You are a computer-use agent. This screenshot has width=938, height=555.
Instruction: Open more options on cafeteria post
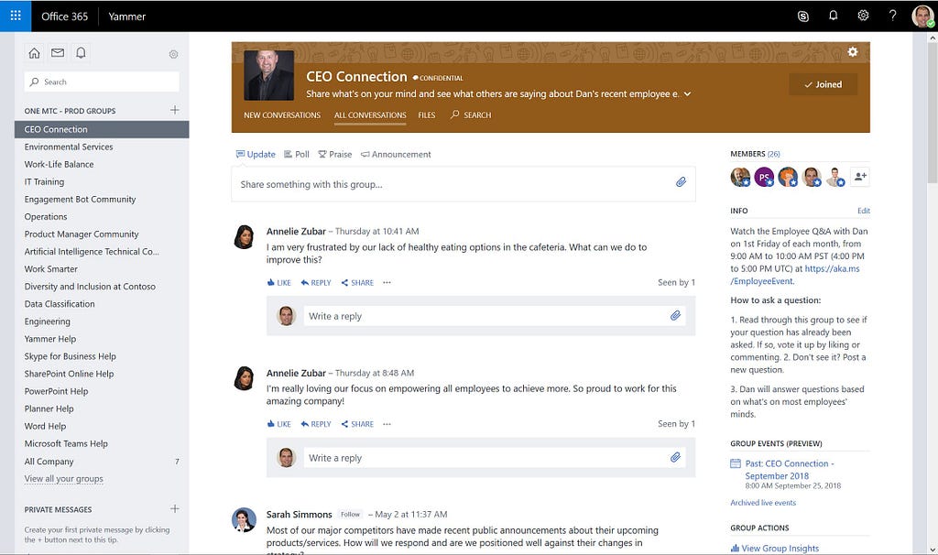click(387, 282)
